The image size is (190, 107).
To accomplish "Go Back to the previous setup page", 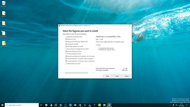I will tap(107, 76).
